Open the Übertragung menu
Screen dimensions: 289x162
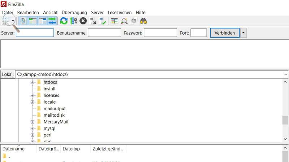[x=74, y=13]
